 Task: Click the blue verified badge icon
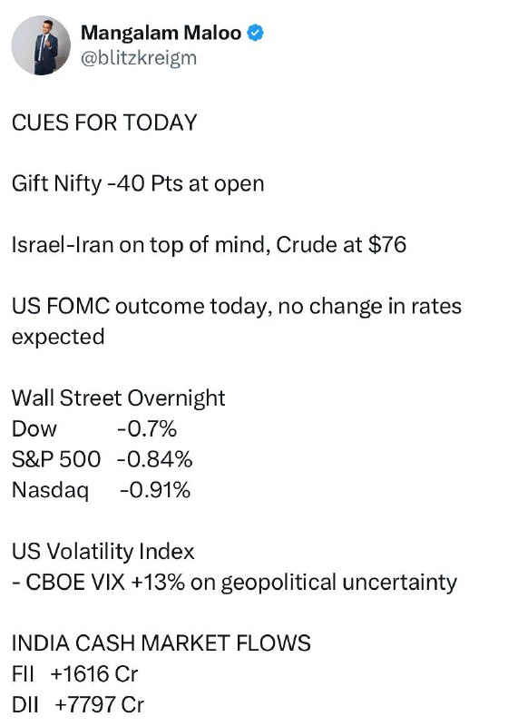click(255, 33)
